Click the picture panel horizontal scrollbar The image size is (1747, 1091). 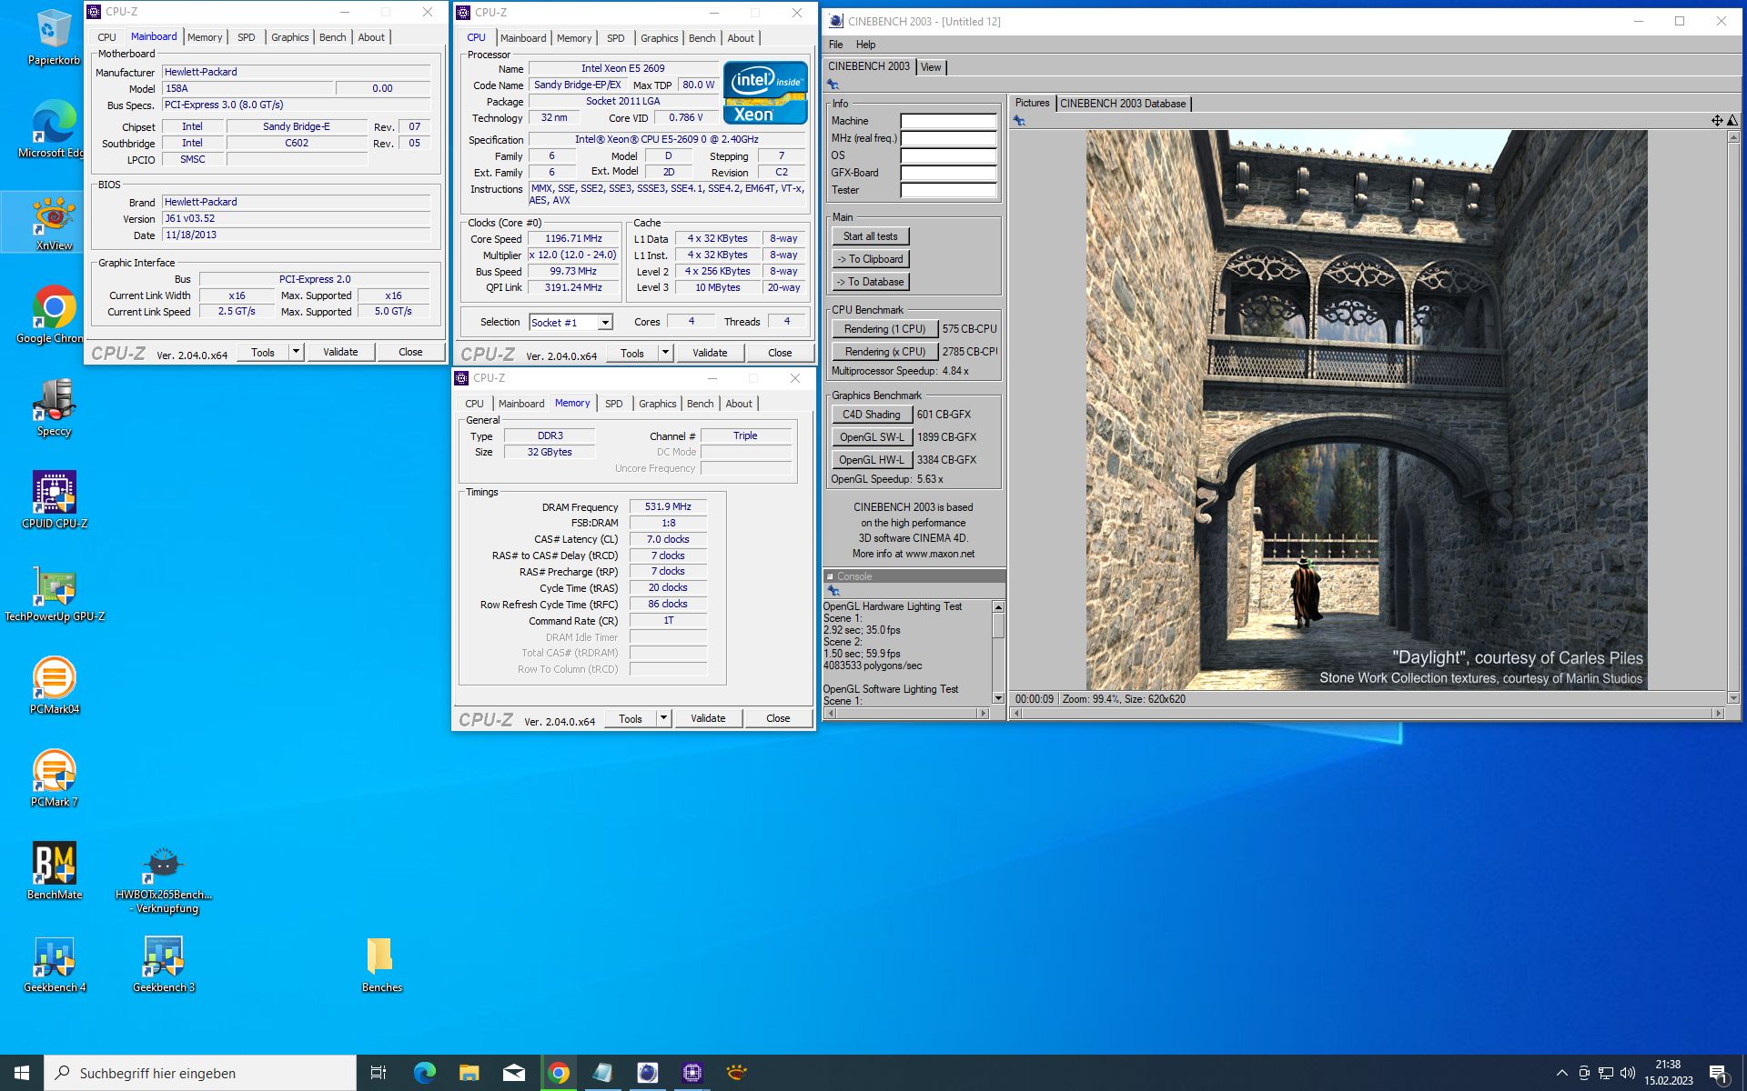coord(1368,714)
